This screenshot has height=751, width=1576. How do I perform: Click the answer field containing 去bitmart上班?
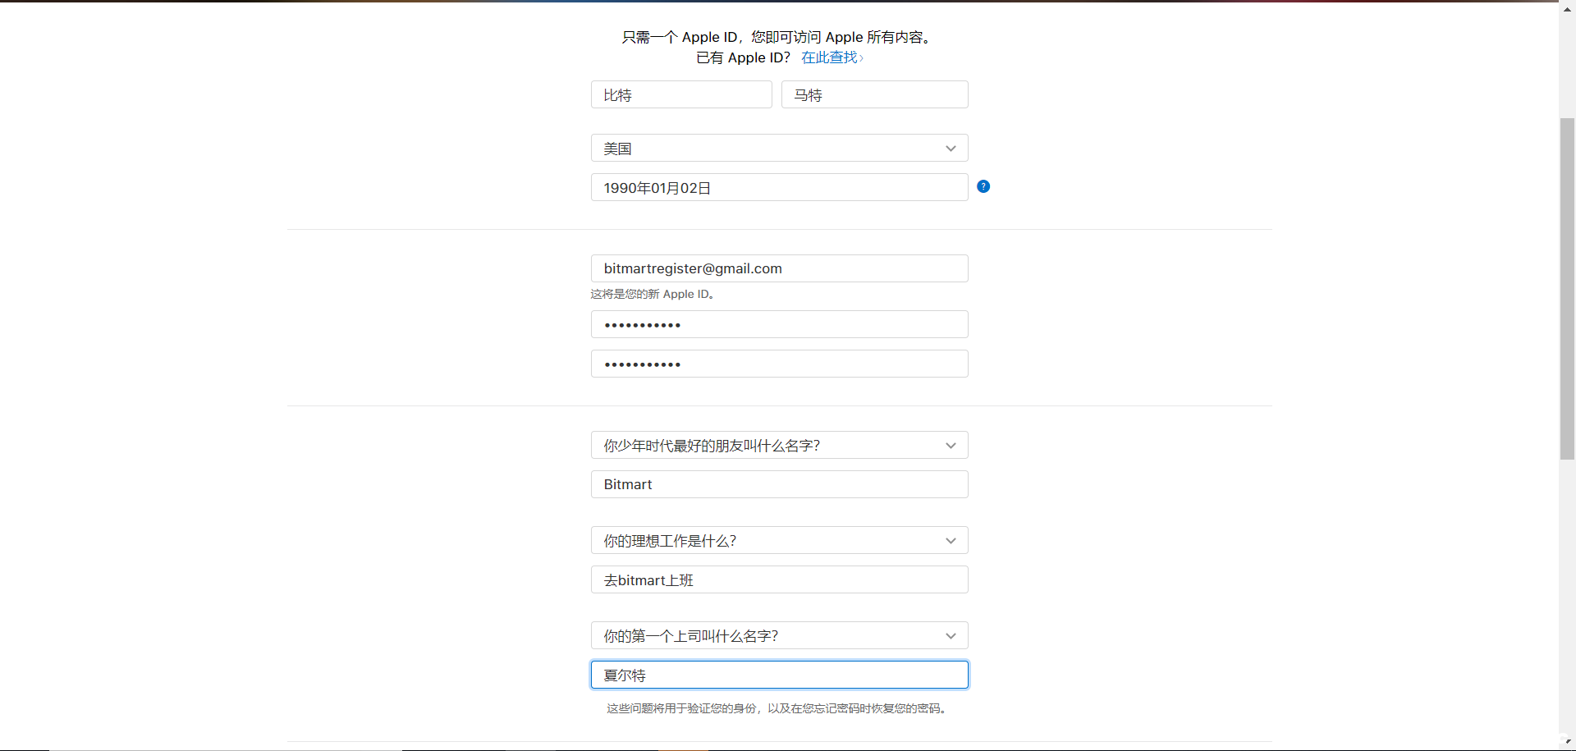click(779, 580)
